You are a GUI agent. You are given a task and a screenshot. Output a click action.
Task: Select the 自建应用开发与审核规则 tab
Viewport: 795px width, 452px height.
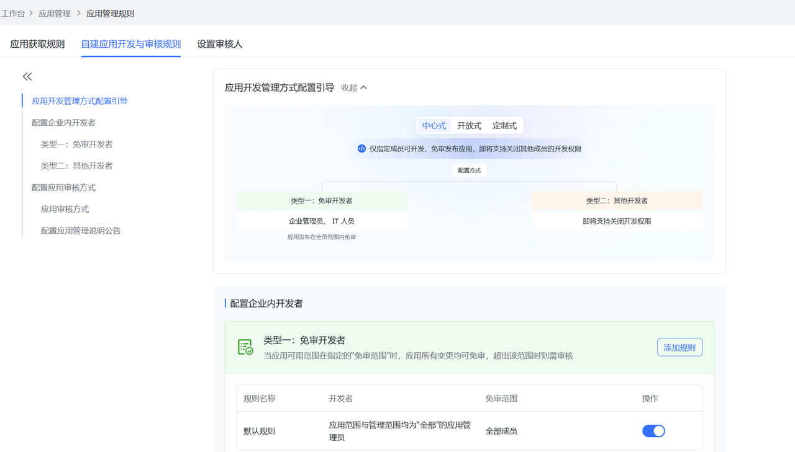point(131,44)
